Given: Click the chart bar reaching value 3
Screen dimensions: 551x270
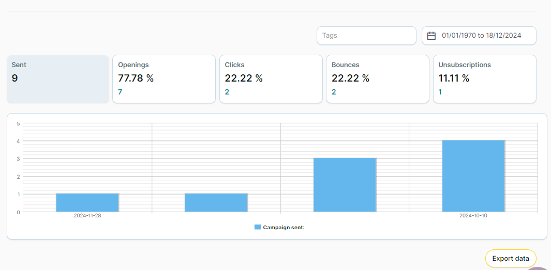Looking at the screenshot, I should (x=345, y=185).
